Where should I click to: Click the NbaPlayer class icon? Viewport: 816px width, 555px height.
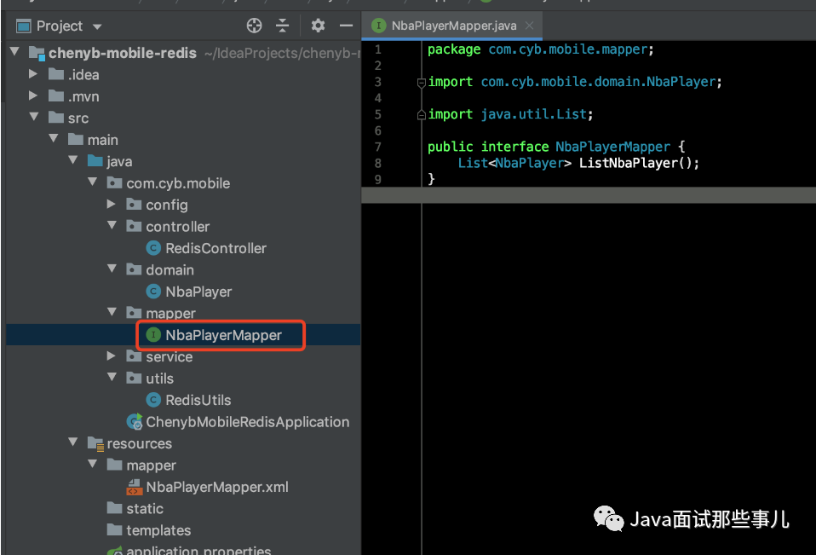click(x=153, y=291)
